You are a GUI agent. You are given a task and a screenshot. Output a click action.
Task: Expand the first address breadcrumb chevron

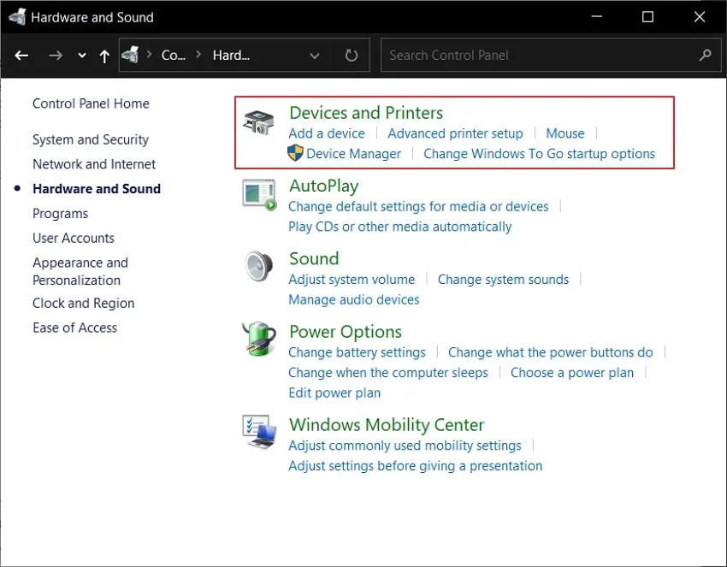click(150, 54)
